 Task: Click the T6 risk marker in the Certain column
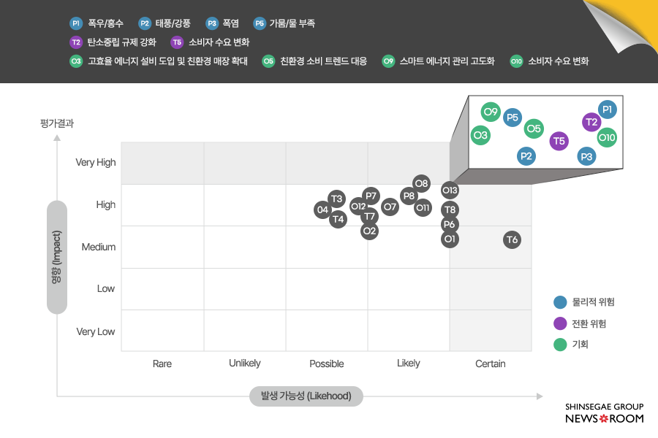pos(512,239)
